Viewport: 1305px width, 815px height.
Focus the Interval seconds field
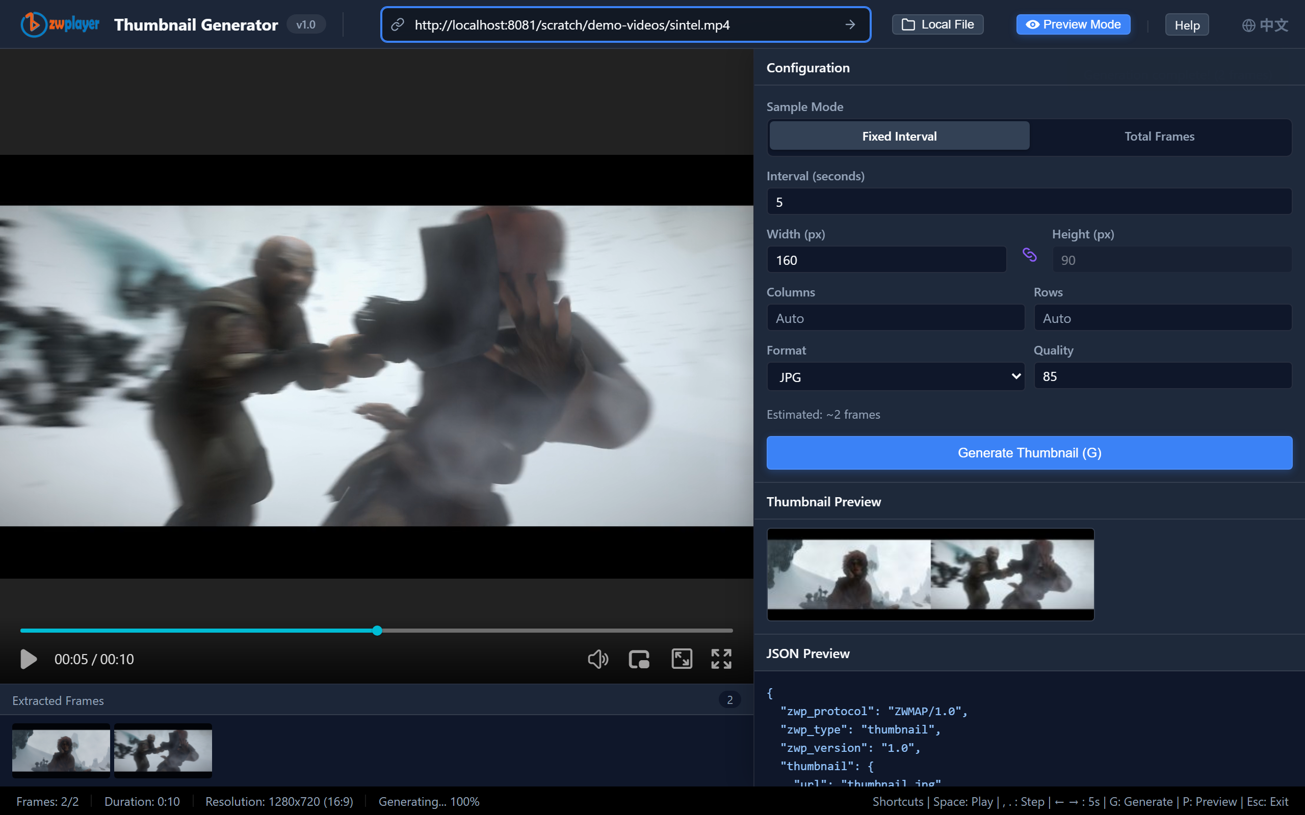click(x=1029, y=202)
